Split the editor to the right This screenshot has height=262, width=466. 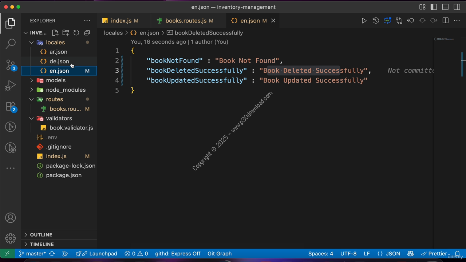[x=445, y=21]
